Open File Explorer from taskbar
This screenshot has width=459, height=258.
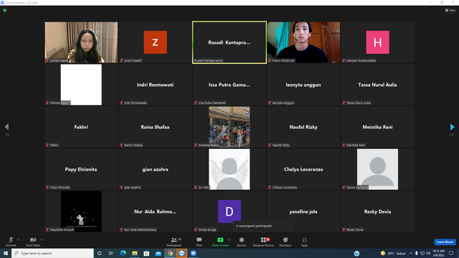[x=135, y=253]
